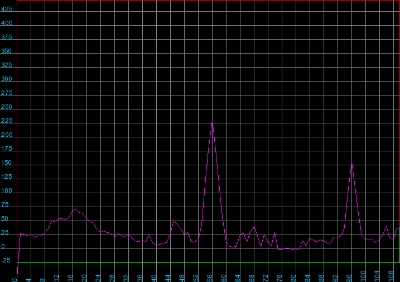Click the 64 horizontal axis label
The height and width of the screenshot is (282, 400).
point(238,278)
